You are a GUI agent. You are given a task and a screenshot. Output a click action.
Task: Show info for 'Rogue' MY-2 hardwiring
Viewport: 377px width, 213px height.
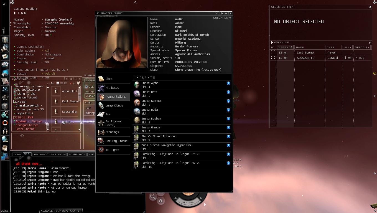(228, 163)
